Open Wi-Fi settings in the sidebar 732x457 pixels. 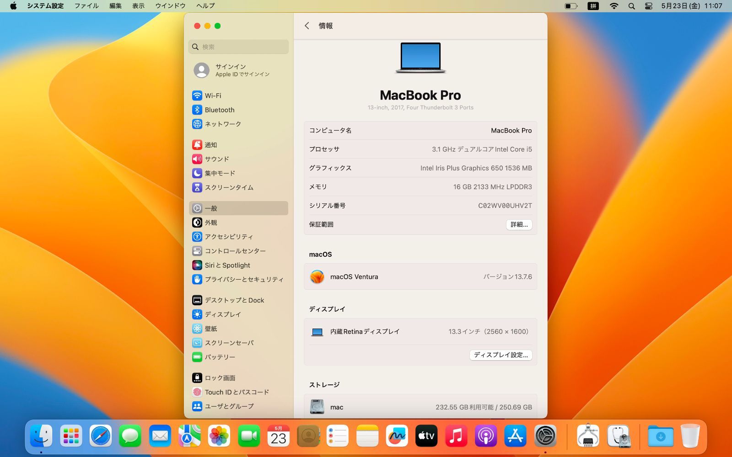tap(238, 96)
